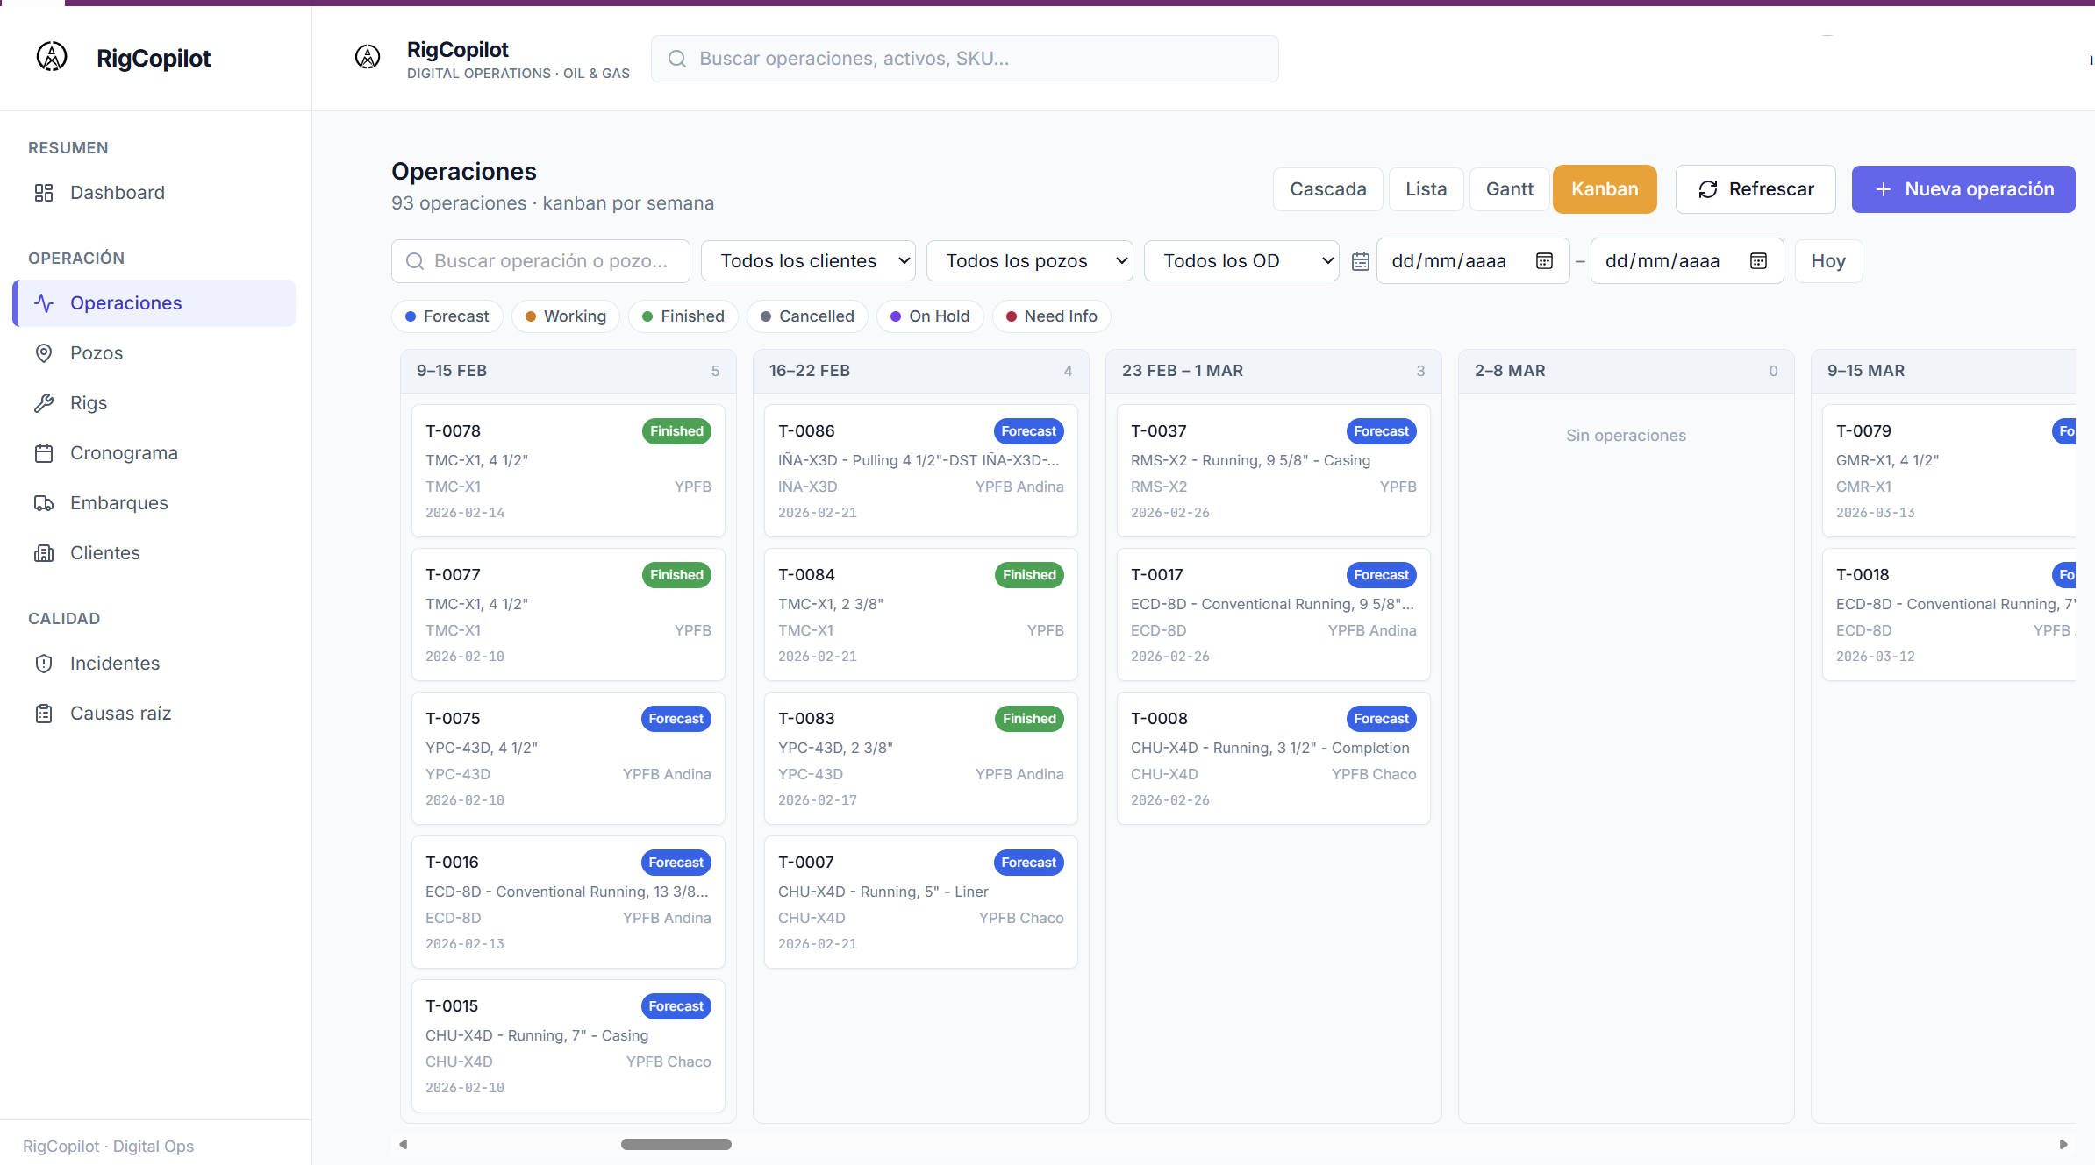Screen dimensions: 2095x1165
Task: Select the Kanban view tab
Action: pos(1605,189)
